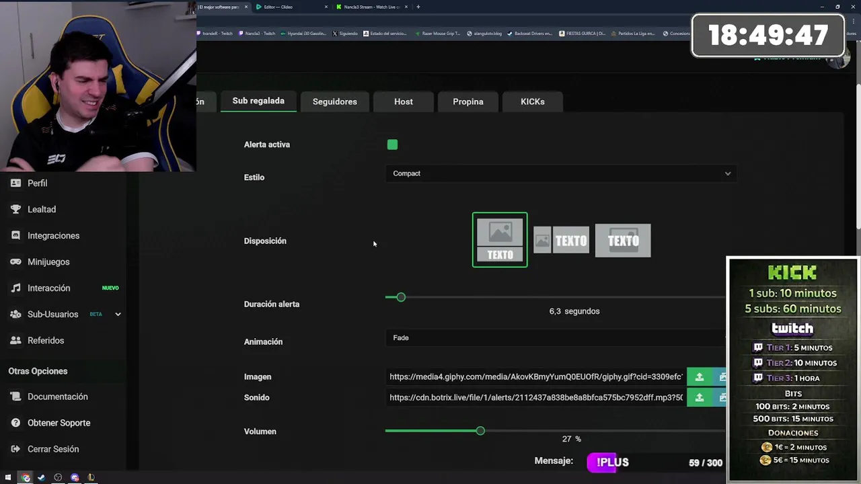Switch to the Sub regalada tab
The width and height of the screenshot is (861, 484).
pos(258,101)
